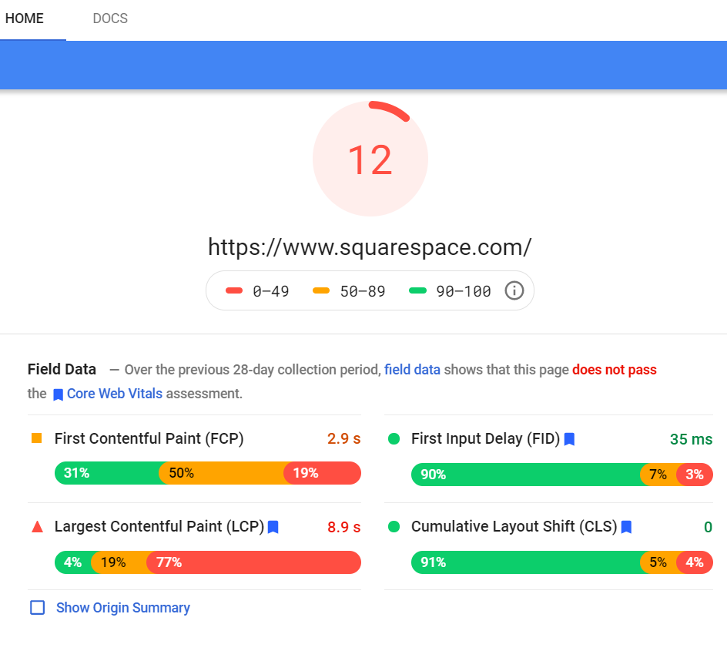Click the CLS value 0
Image resolution: width=727 pixels, height=661 pixels.
pos(708,527)
